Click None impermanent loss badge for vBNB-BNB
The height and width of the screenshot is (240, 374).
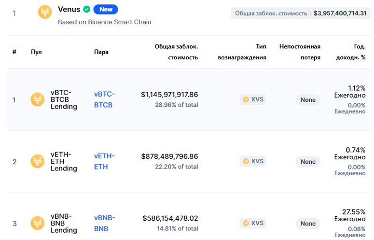[308, 223]
